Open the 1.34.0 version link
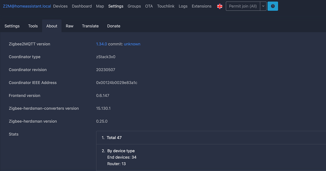The width and height of the screenshot is (326, 171). click(x=101, y=44)
